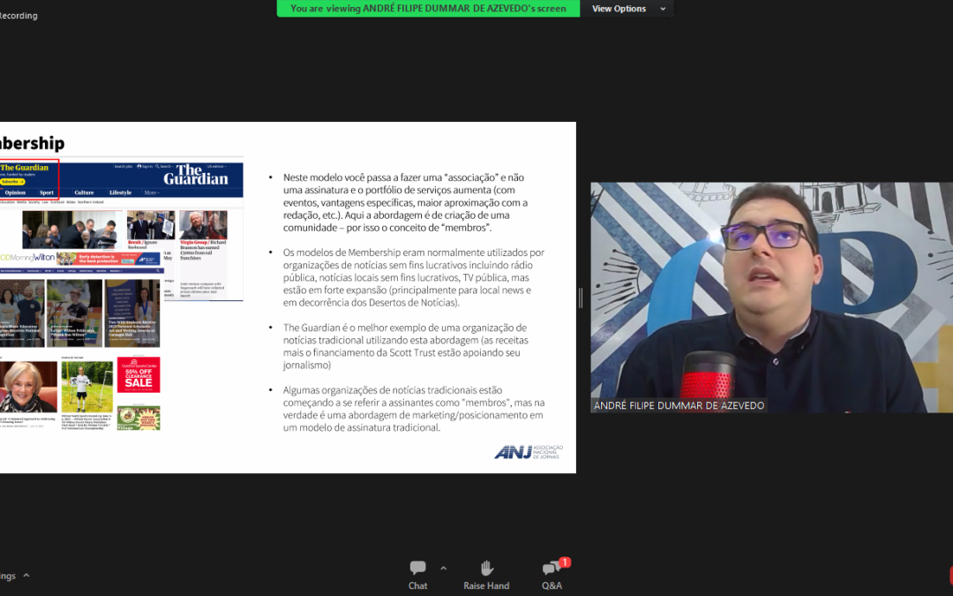Select the Sport tab on Guardian nav
The width and height of the screenshot is (953, 596).
47,192
